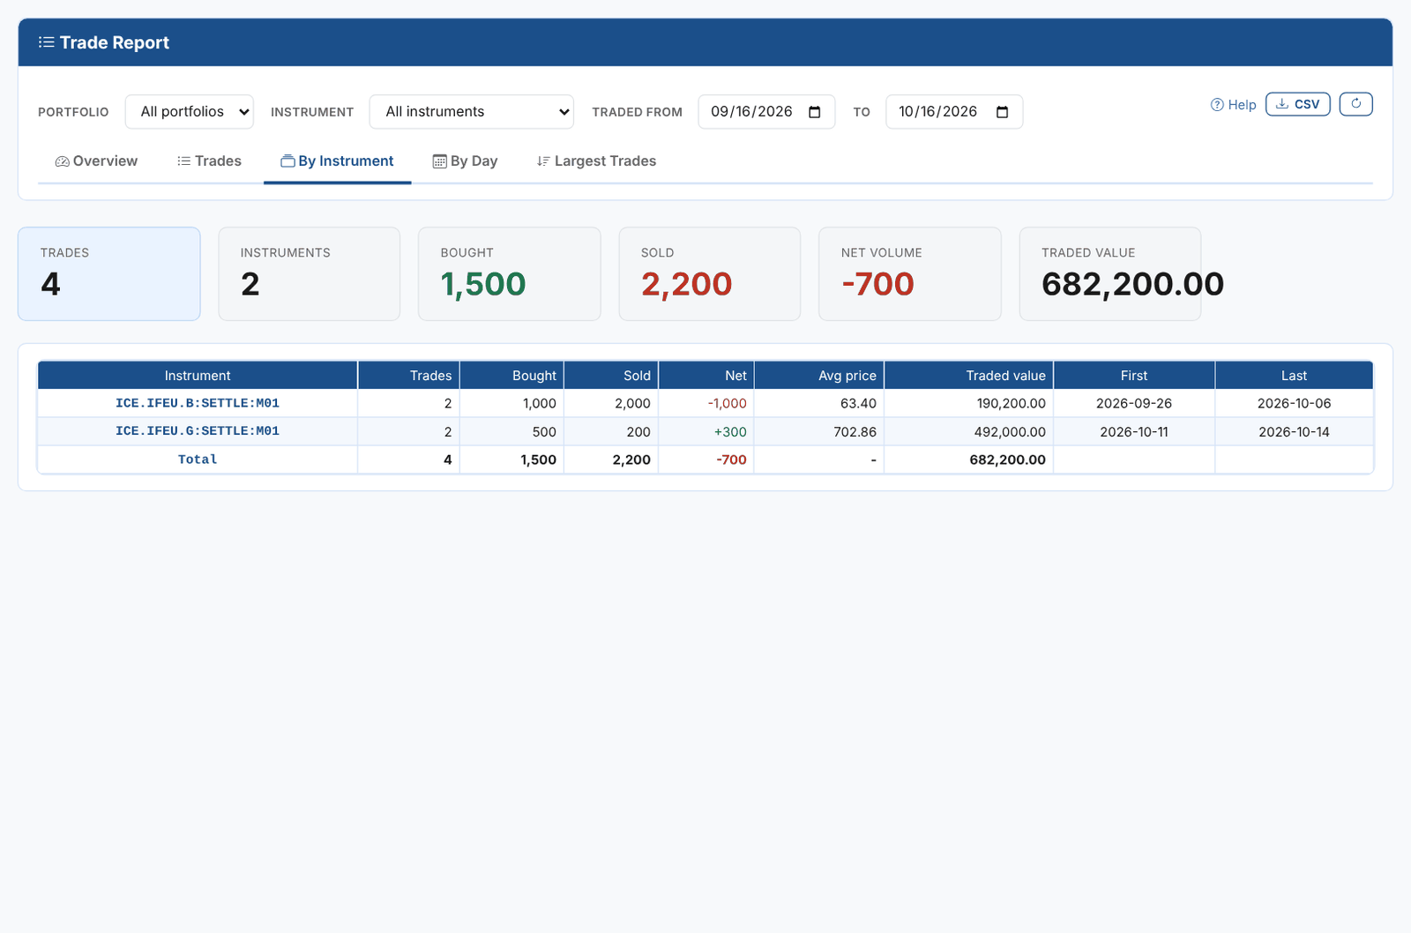The height and width of the screenshot is (933, 1411).
Task: Open the To date calendar picker icon
Action: pos(1002,112)
